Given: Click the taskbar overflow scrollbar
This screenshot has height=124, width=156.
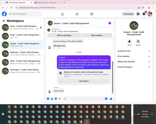Looking at the screenshot, I should [132, 119].
